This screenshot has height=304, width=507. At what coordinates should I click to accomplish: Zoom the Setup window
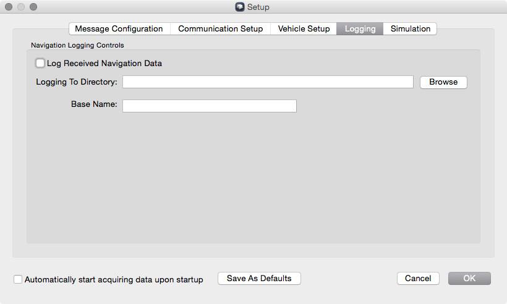(x=33, y=7)
